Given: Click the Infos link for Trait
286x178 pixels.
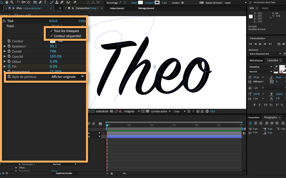Looking at the screenshot, I should pos(82,21).
